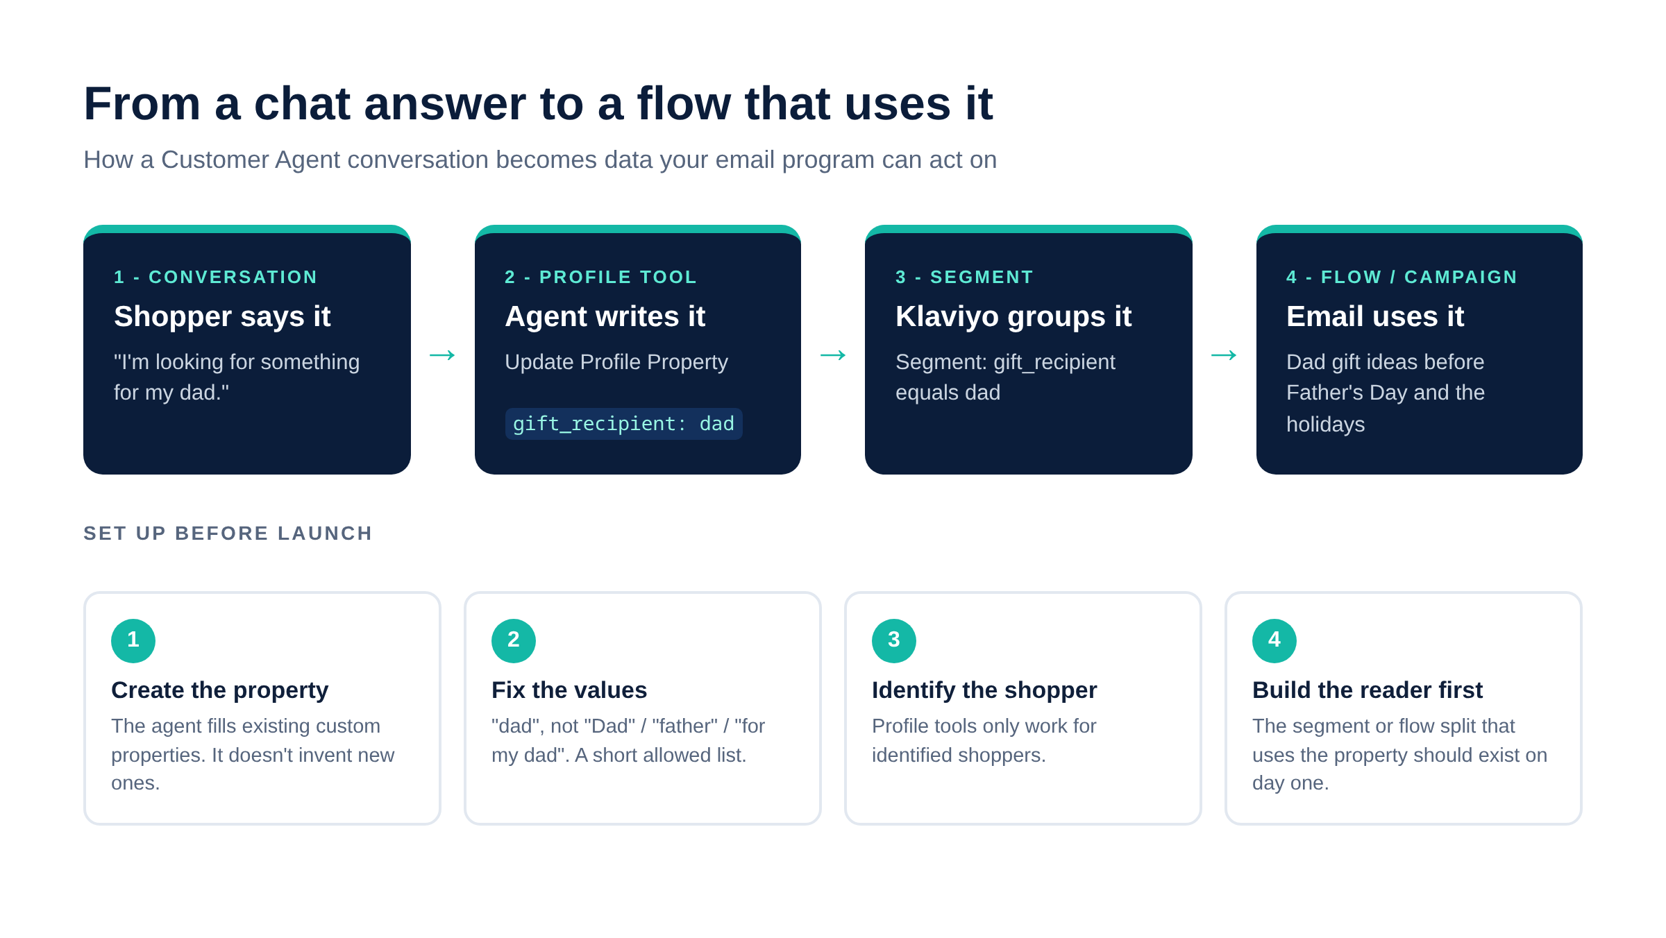Select 'Segment: gift_recipient equals dad' text
This screenshot has height=938, width=1666.
pos(1005,377)
